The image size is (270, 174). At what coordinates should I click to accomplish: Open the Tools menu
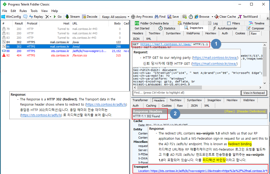pos(34,11)
